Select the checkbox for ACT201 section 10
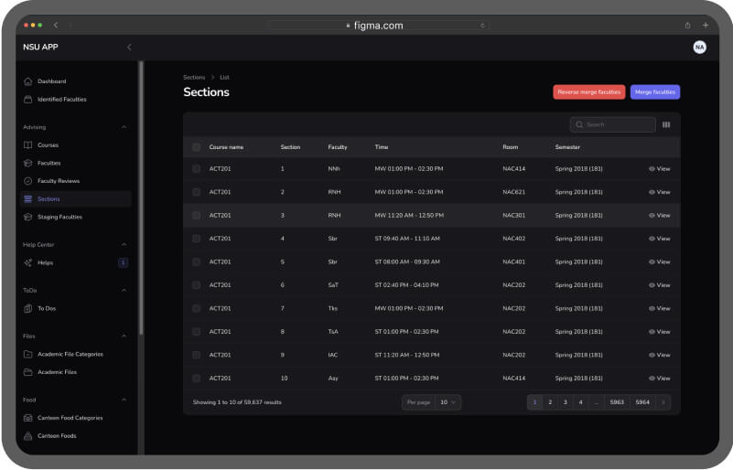Screen dimensions: 733x470 (x=196, y=378)
